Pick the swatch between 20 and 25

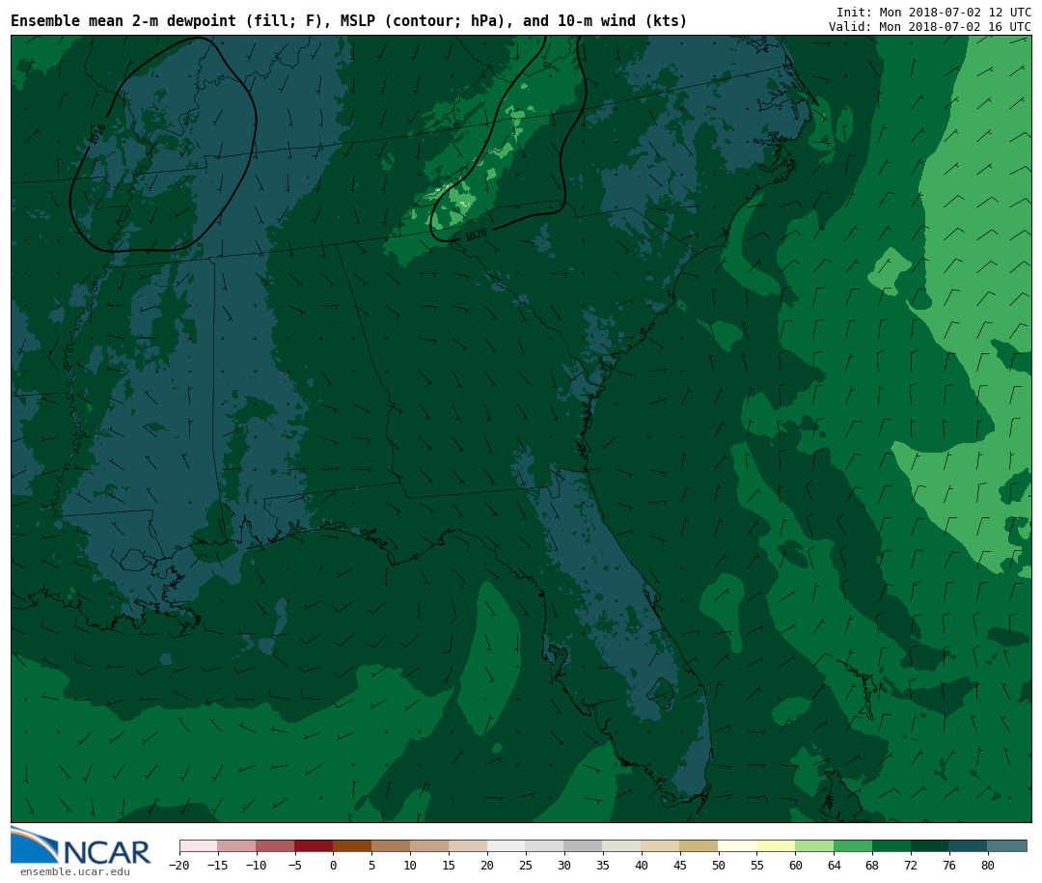[x=507, y=846]
